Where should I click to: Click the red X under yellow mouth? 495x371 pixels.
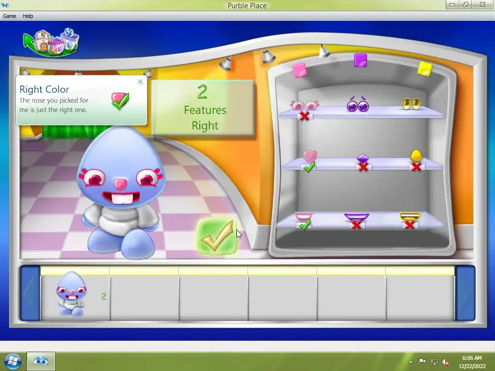[x=409, y=225]
